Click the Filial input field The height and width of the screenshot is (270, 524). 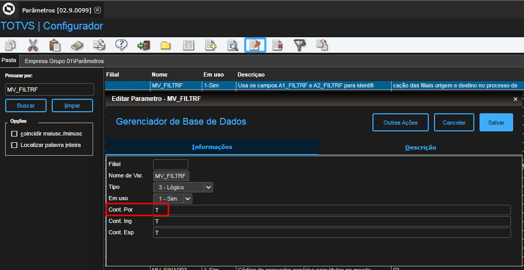point(170,164)
